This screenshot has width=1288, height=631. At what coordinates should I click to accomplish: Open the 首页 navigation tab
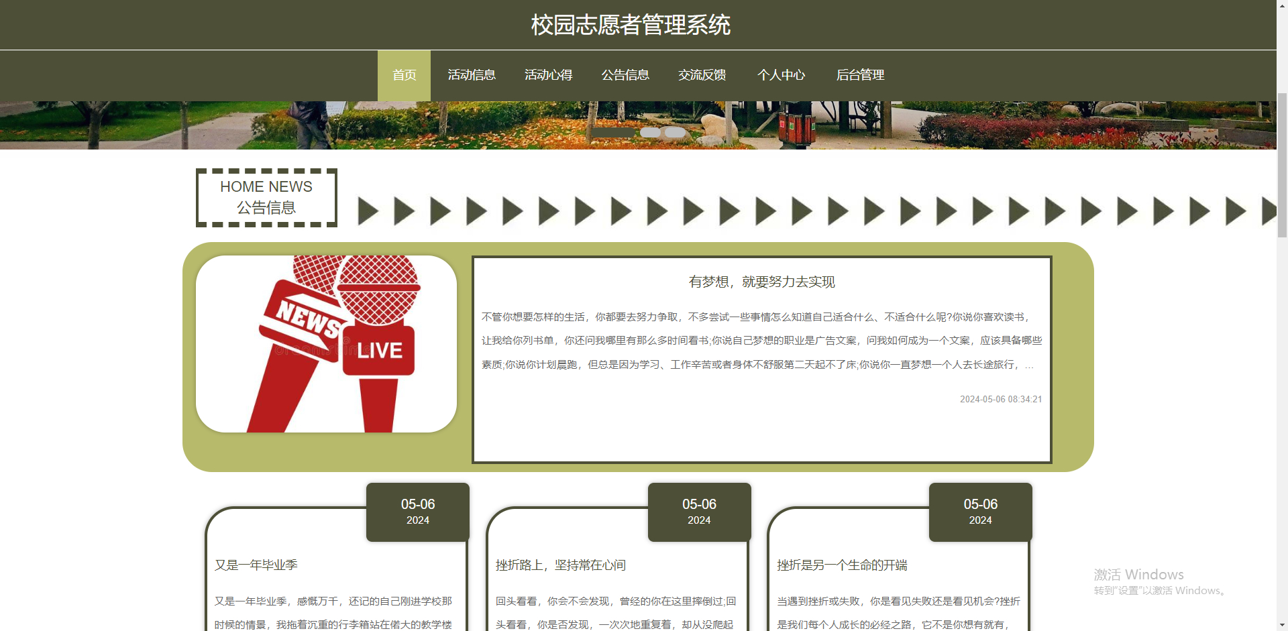coord(404,75)
